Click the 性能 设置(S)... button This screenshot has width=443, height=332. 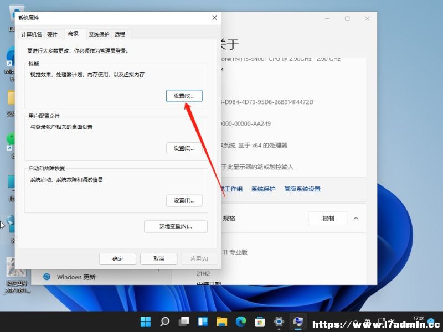point(184,96)
